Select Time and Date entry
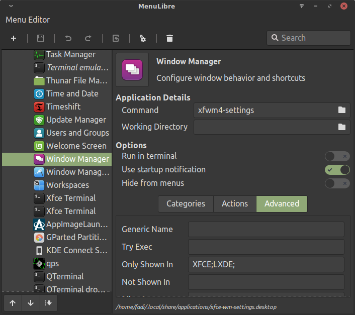Viewport: 355px width, 315px height. pyautogui.click(x=57, y=93)
